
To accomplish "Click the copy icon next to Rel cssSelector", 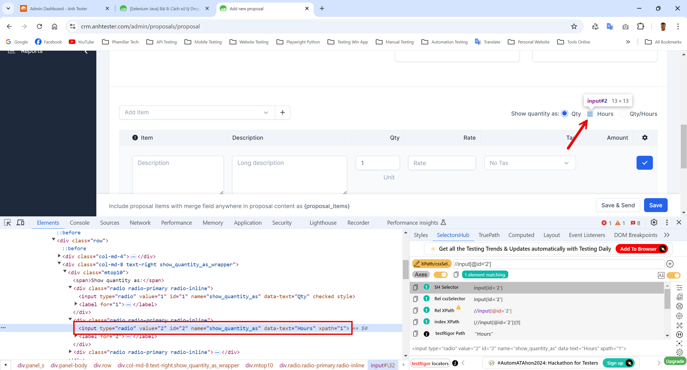I will (x=415, y=299).
